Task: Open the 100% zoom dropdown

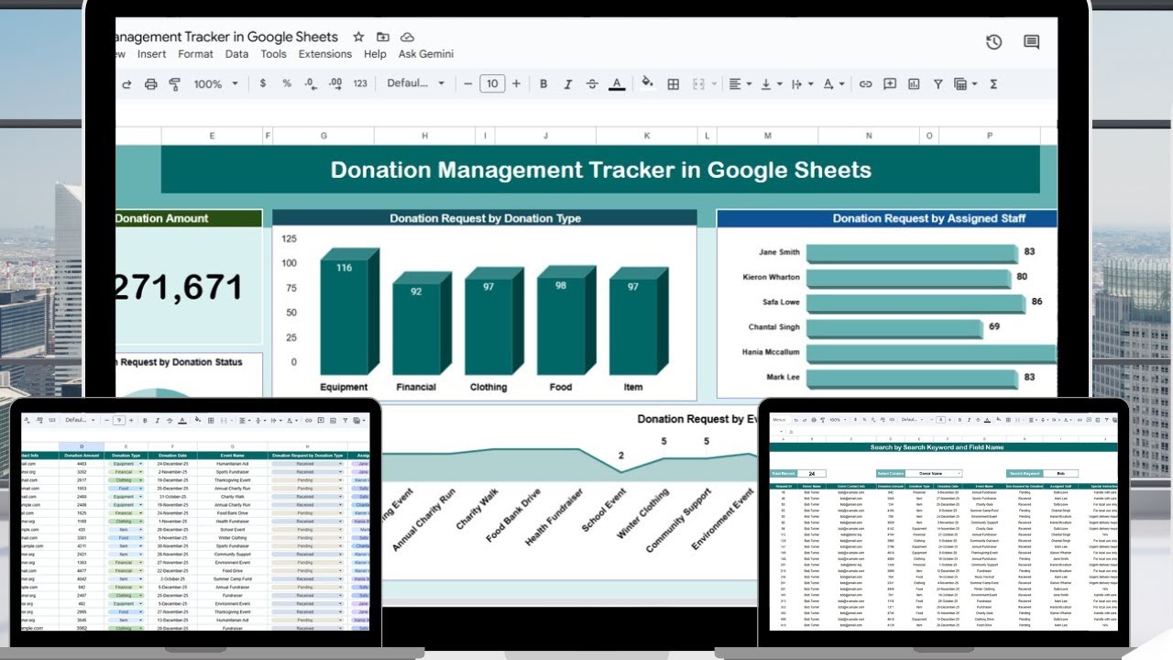Action: pos(215,83)
